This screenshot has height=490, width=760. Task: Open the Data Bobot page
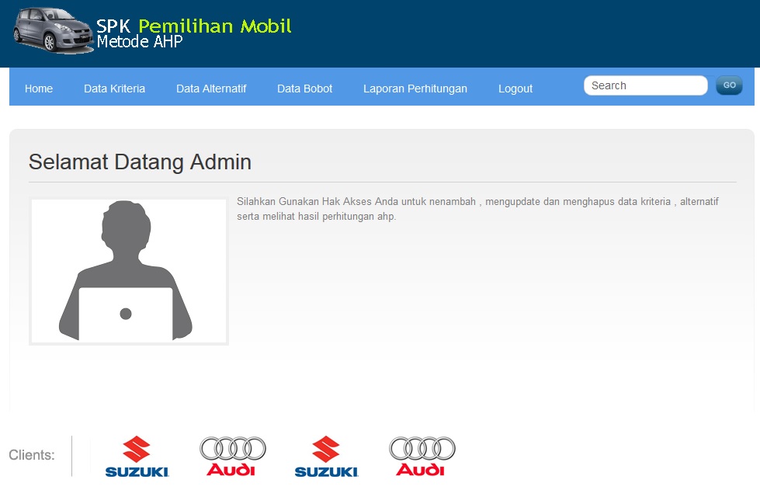coord(304,89)
